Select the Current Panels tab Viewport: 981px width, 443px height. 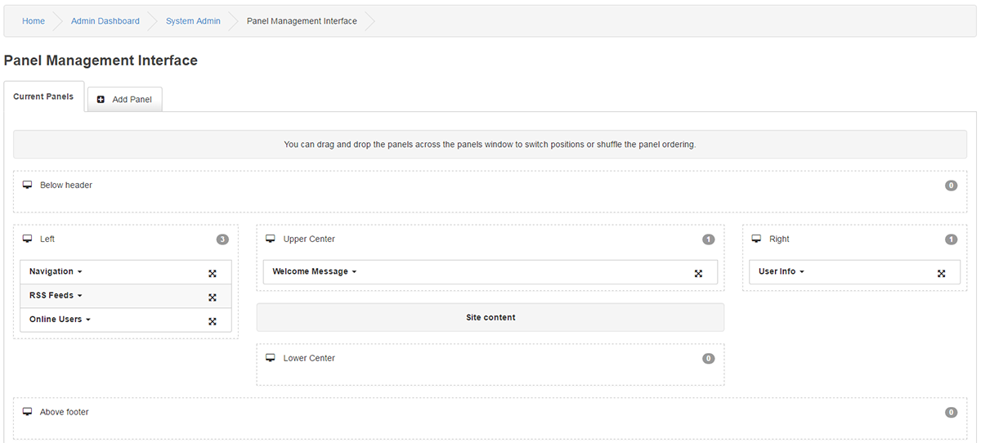tap(43, 96)
